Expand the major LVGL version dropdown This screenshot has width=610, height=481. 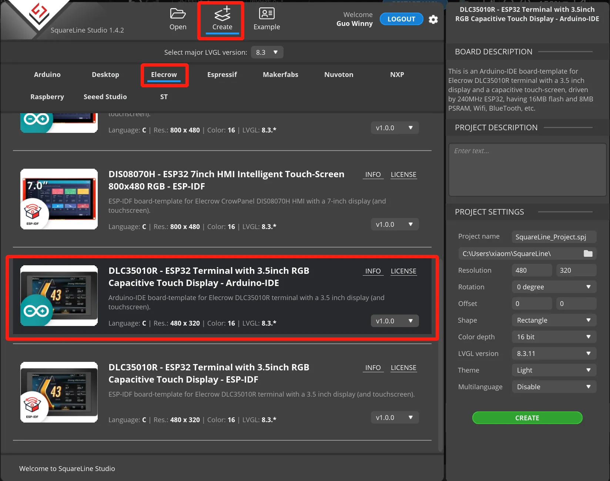[267, 52]
